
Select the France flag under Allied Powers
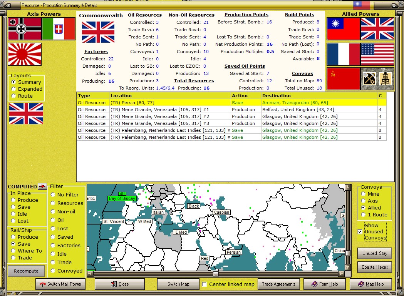pos(344,54)
